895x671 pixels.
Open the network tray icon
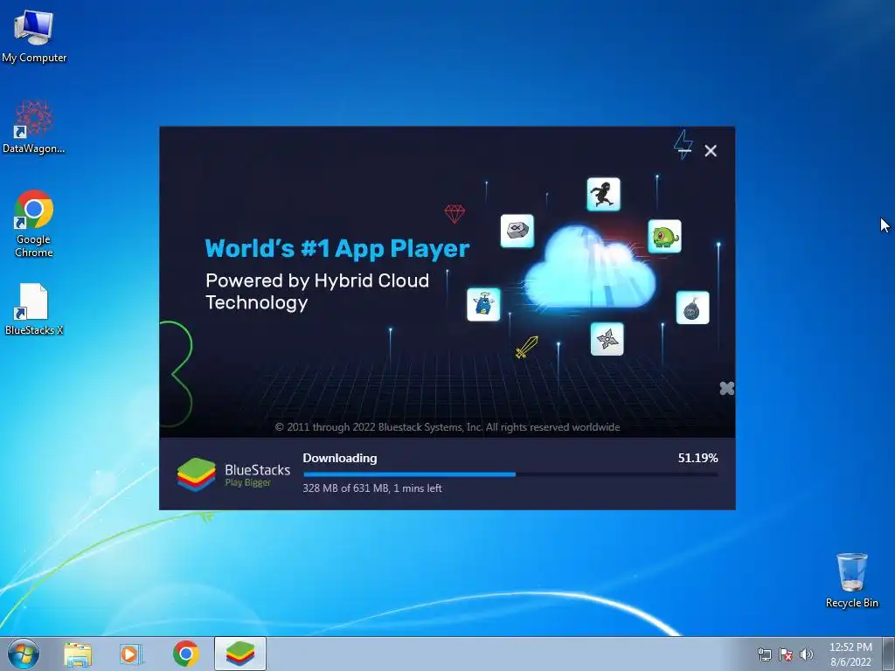(x=764, y=654)
